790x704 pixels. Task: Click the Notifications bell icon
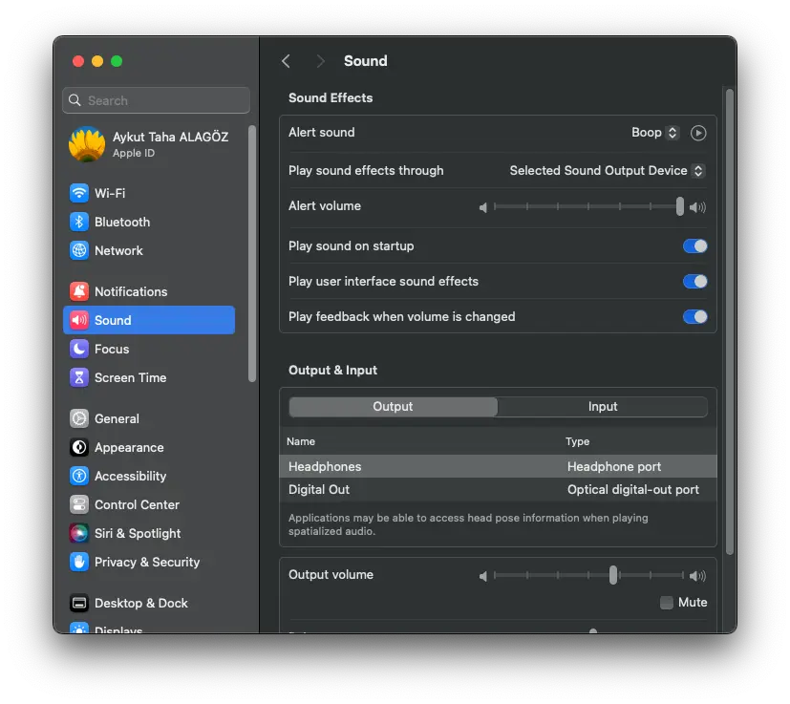(79, 291)
